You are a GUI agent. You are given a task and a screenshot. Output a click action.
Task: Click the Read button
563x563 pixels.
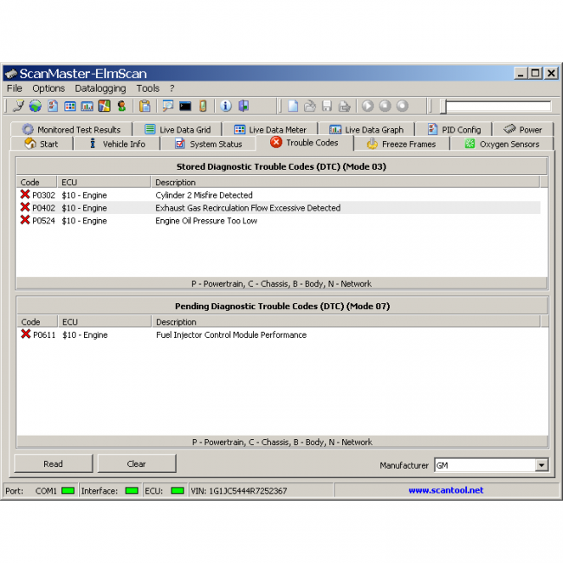[x=53, y=463]
